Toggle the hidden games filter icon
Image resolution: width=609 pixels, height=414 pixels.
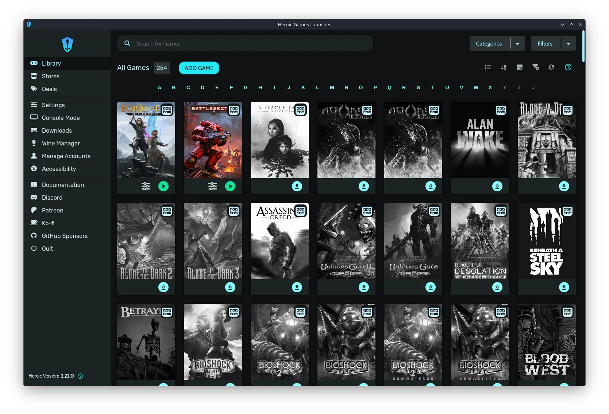pos(536,67)
